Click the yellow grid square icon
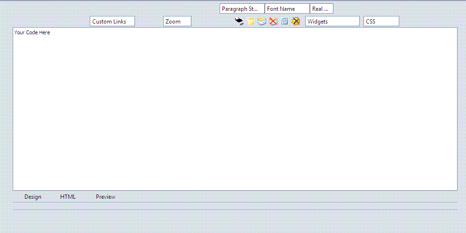Image resolution: width=466 pixels, height=233 pixels. point(251,21)
